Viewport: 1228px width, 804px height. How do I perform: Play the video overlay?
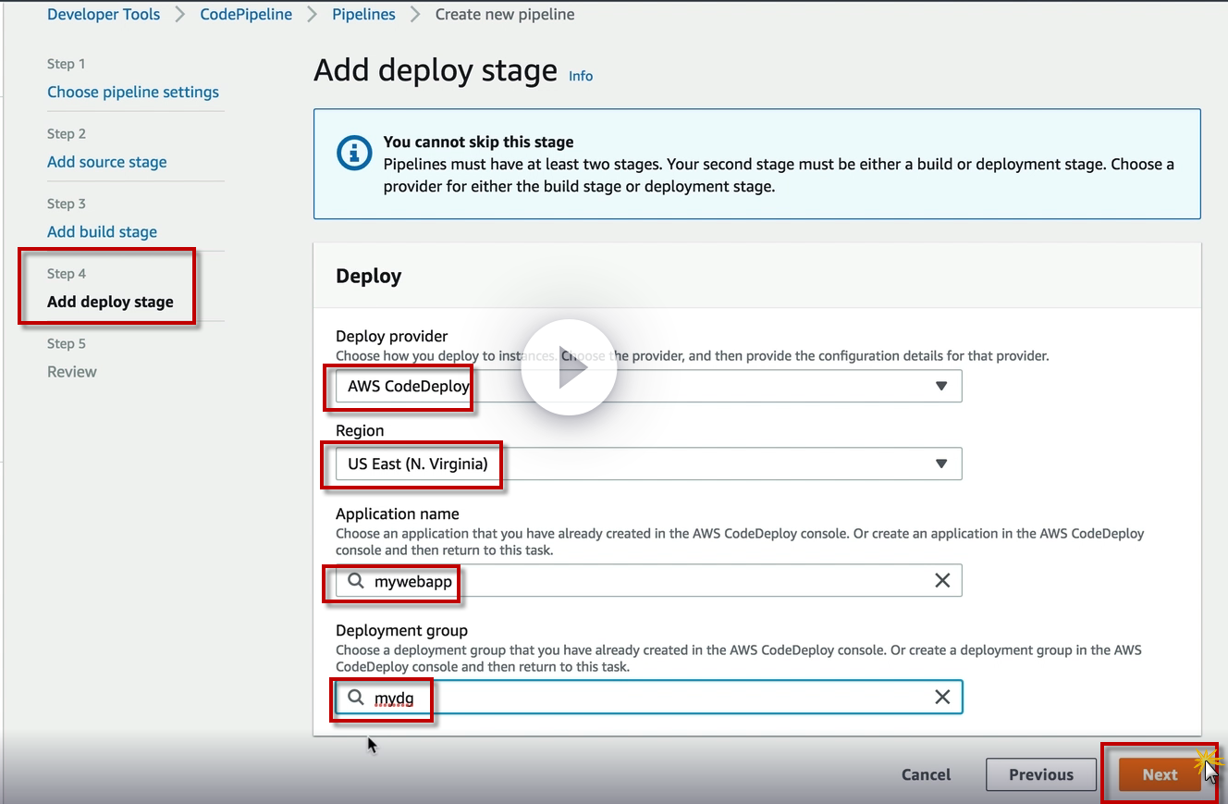(x=569, y=367)
